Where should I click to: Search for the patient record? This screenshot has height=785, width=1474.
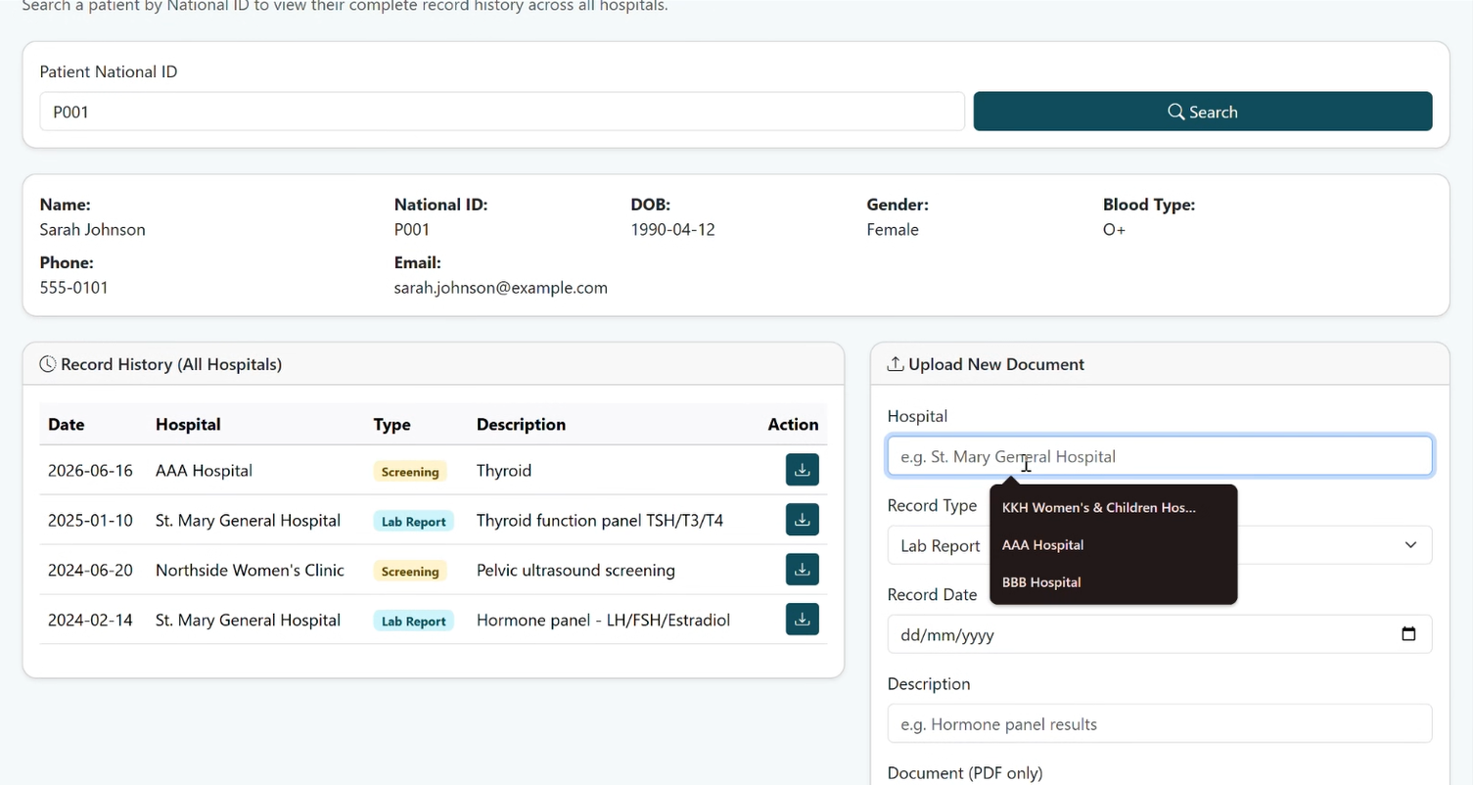1203,112
